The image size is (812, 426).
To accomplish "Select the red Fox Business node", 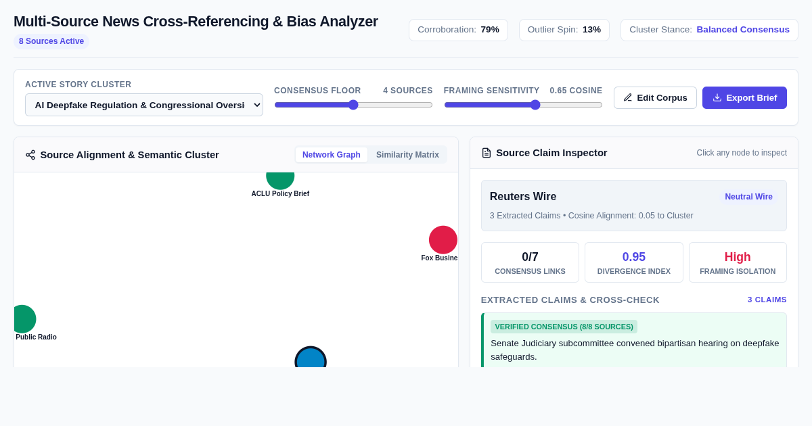I will (x=443, y=240).
